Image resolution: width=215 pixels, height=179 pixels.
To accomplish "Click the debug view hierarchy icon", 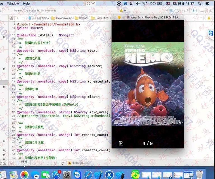I will (x=56, y=163).
